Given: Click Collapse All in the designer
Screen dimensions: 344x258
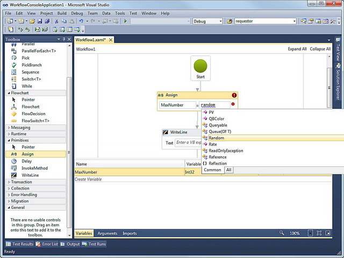Looking at the screenshot, I should coord(320,49).
